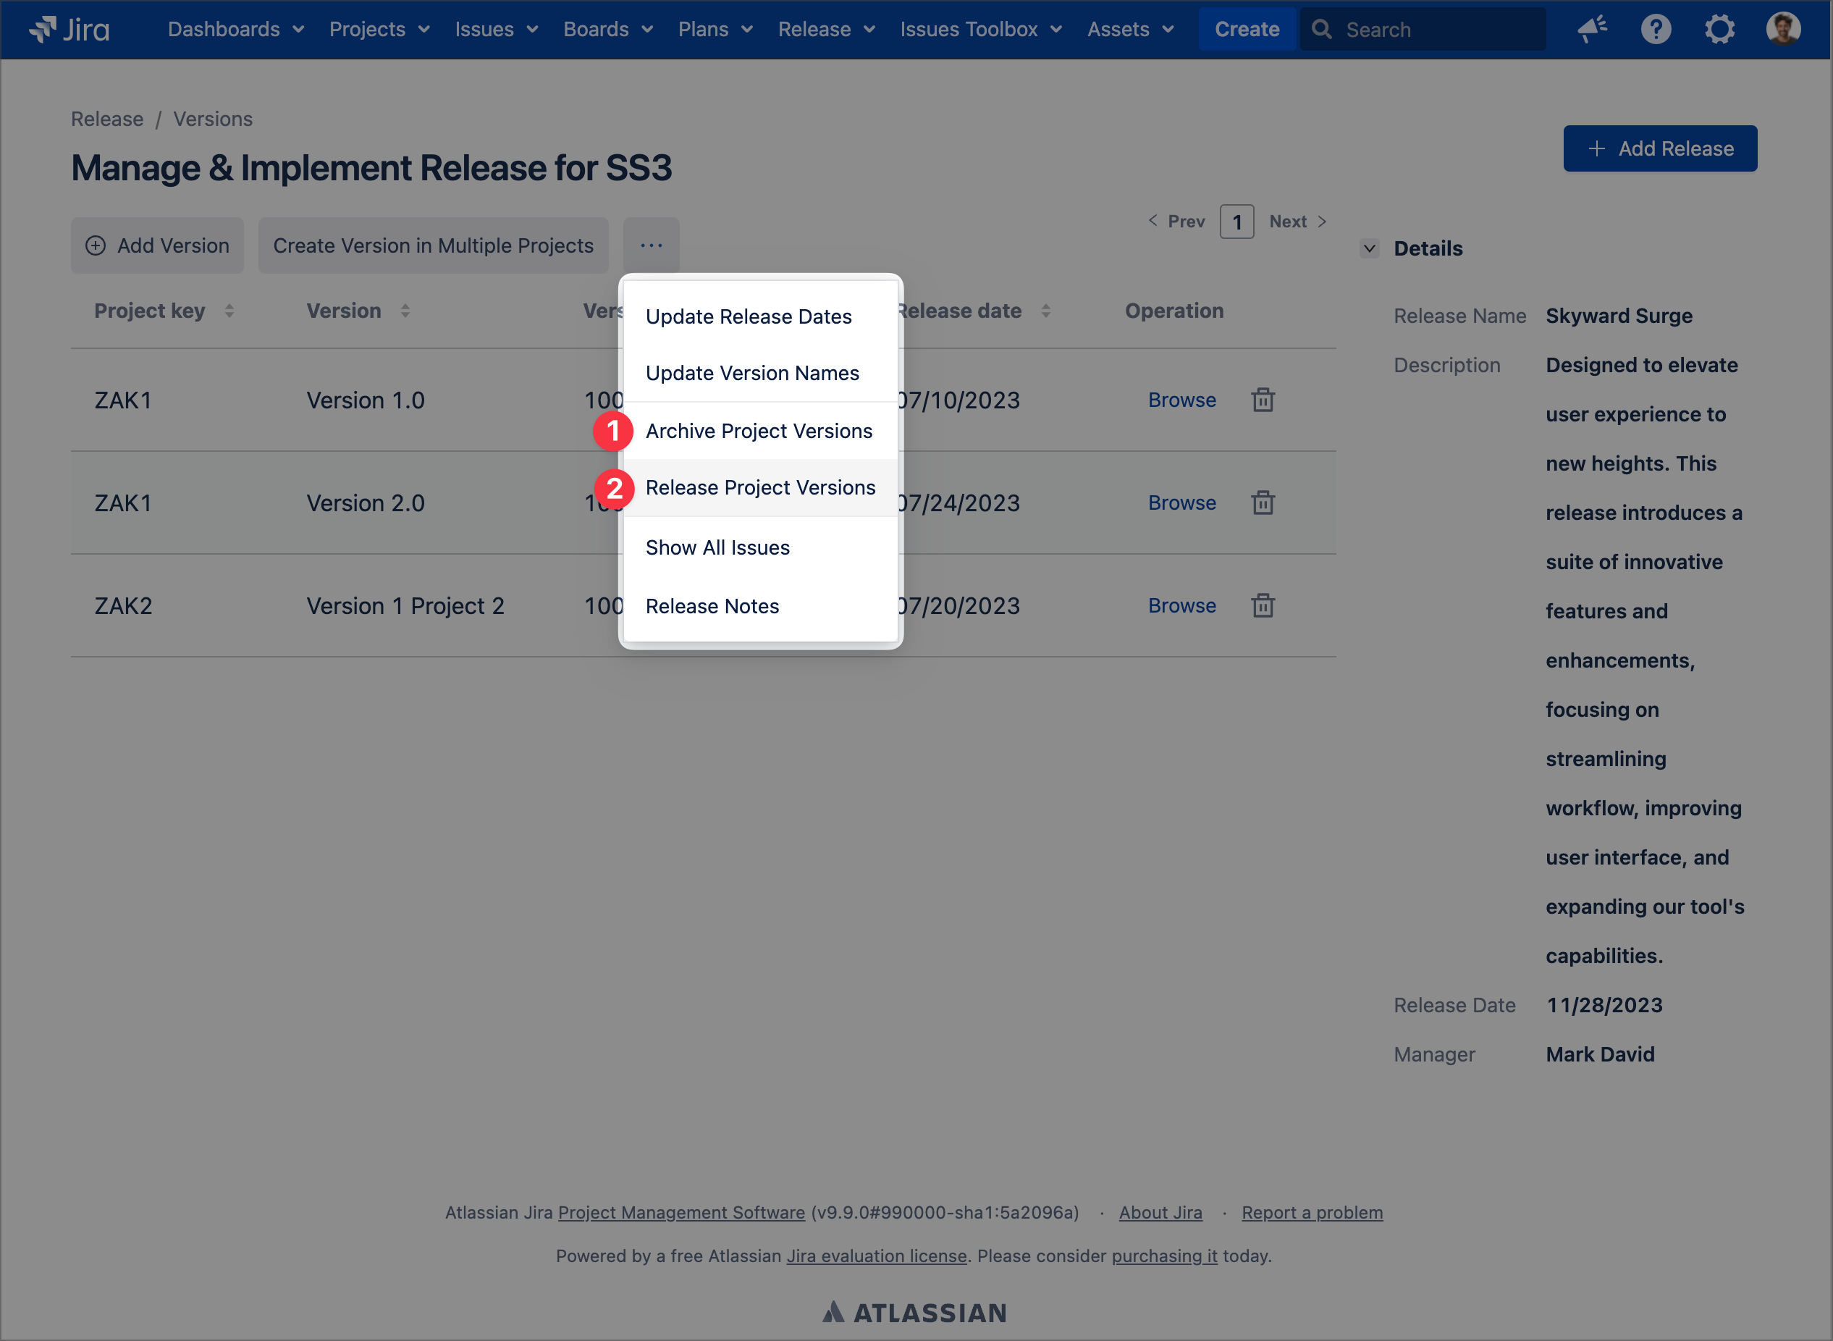Click the Release breadcrumb link
Screen dimensions: 1833x1341
tap(107, 119)
